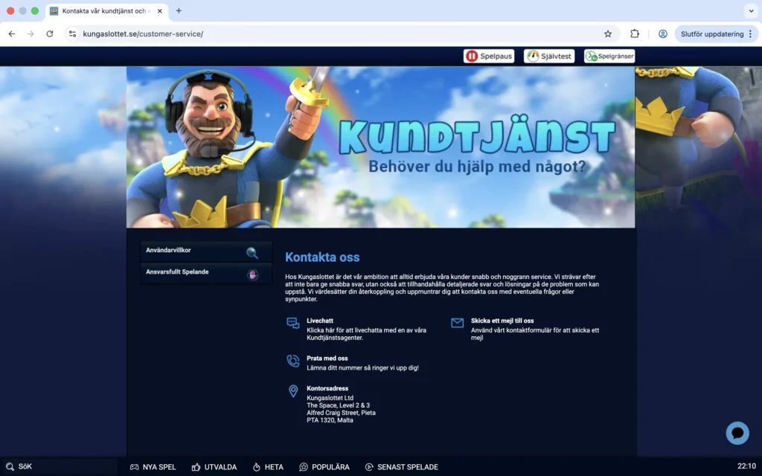This screenshot has height=476, width=762.
Task: Select the HETA flame tab
Action: [x=268, y=467]
